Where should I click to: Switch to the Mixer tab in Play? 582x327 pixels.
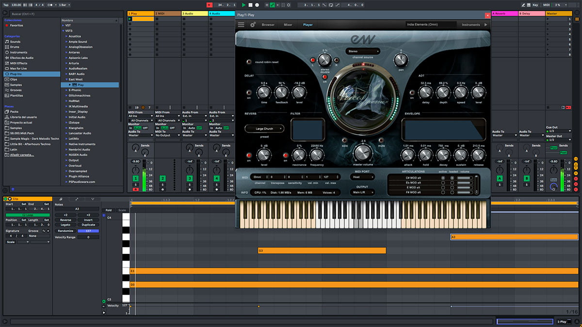[x=288, y=25]
